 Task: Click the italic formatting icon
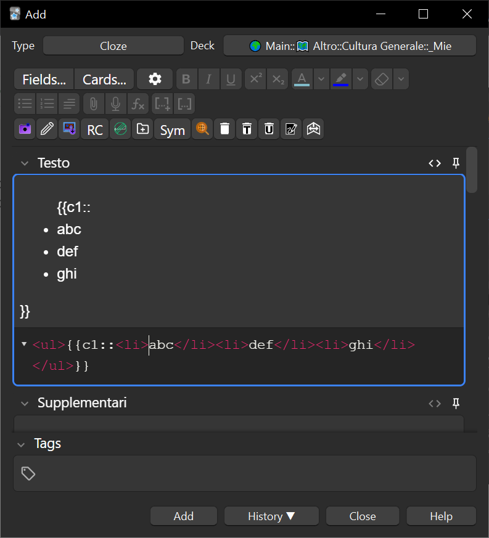coord(208,79)
